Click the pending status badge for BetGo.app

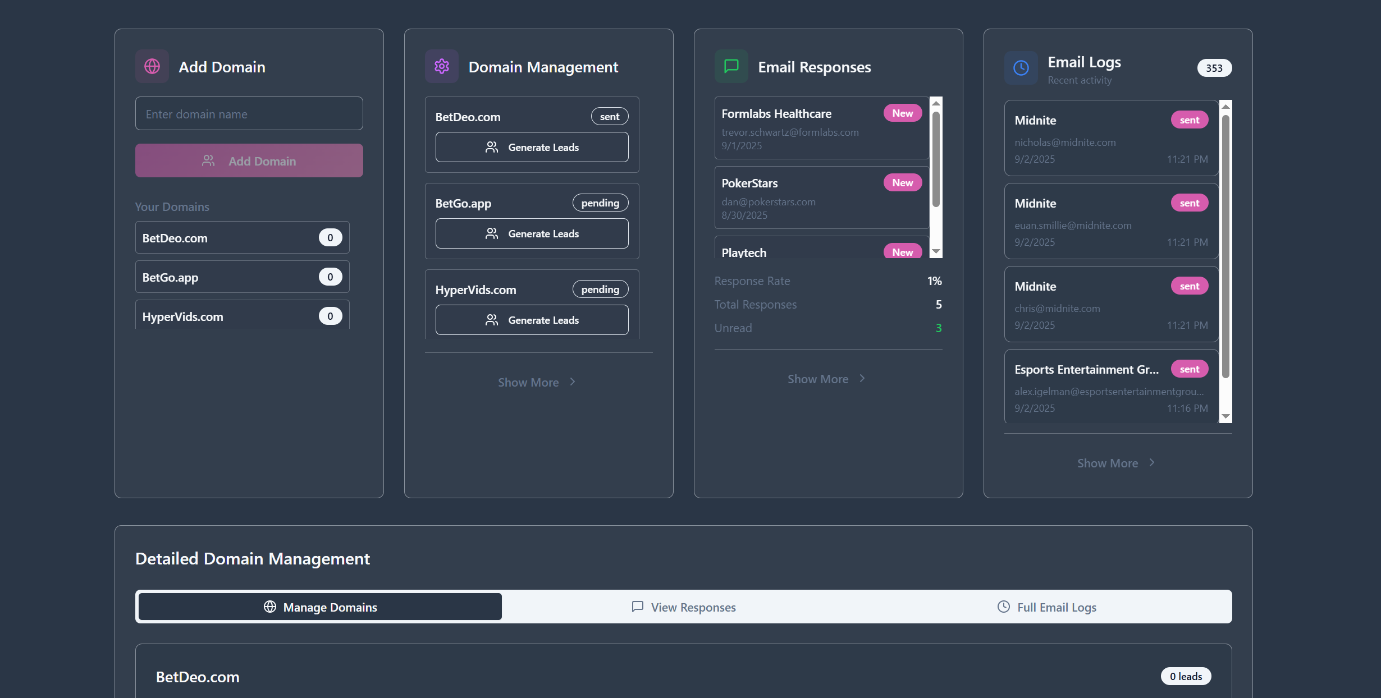600,203
